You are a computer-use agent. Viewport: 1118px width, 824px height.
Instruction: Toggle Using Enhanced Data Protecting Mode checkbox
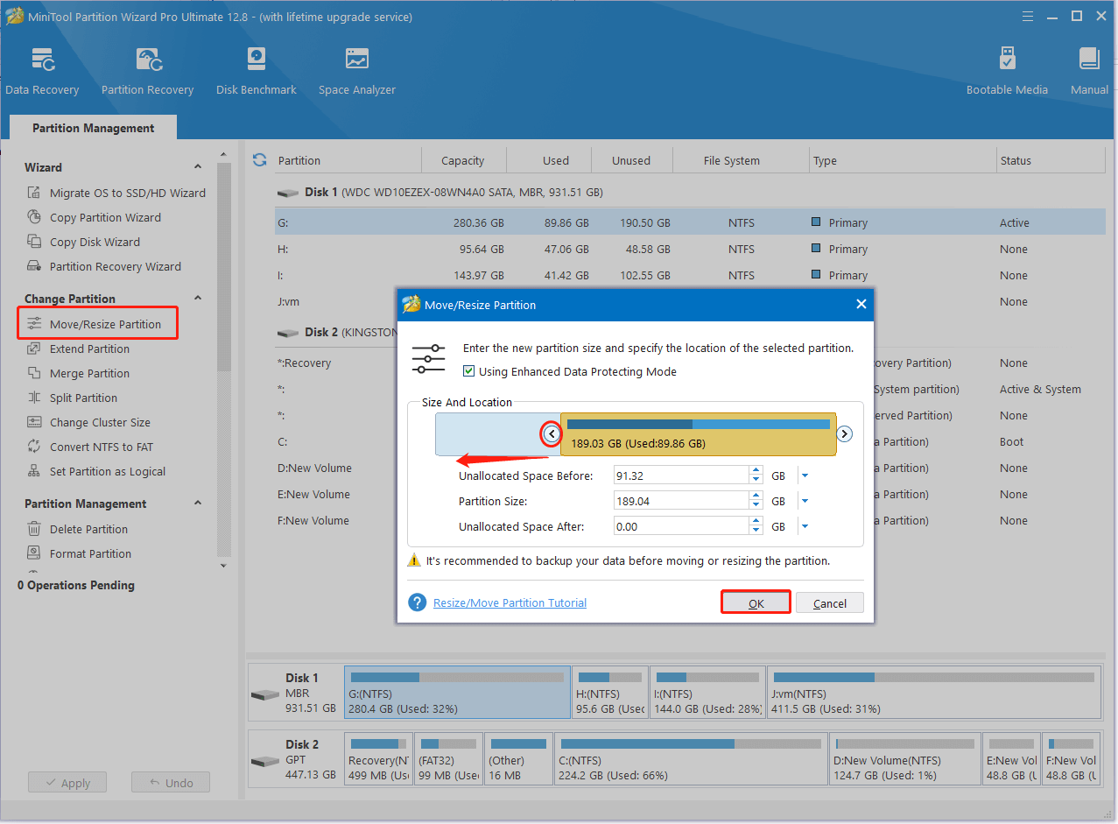coord(469,371)
